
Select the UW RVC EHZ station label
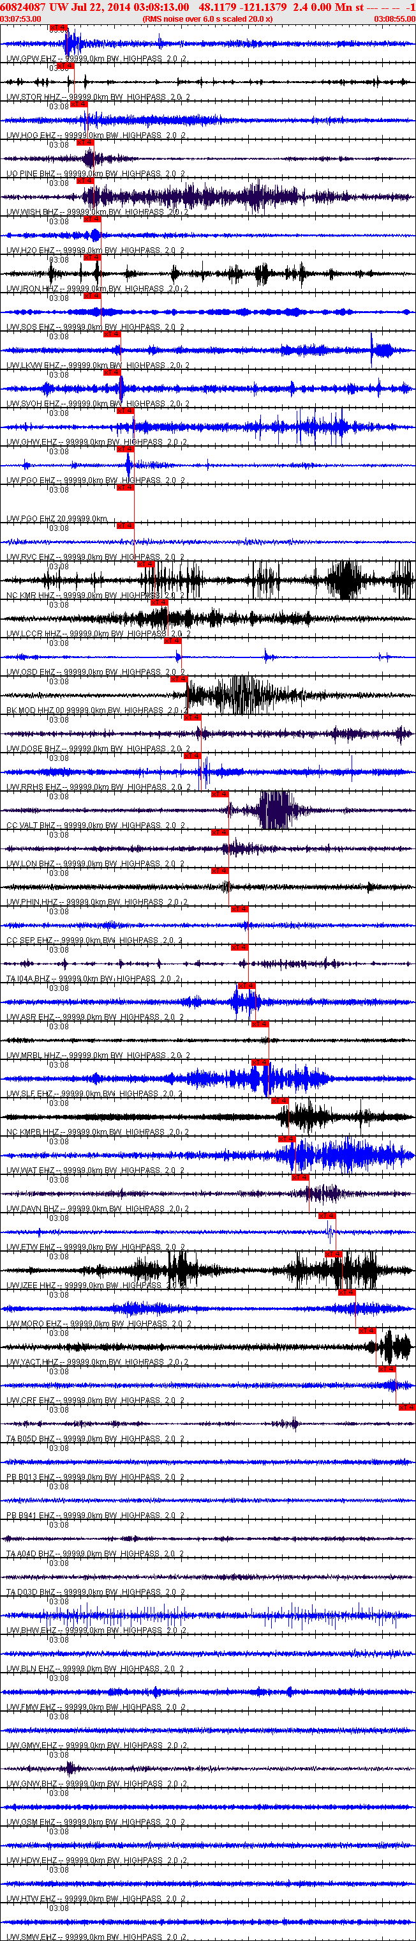(x=95, y=558)
